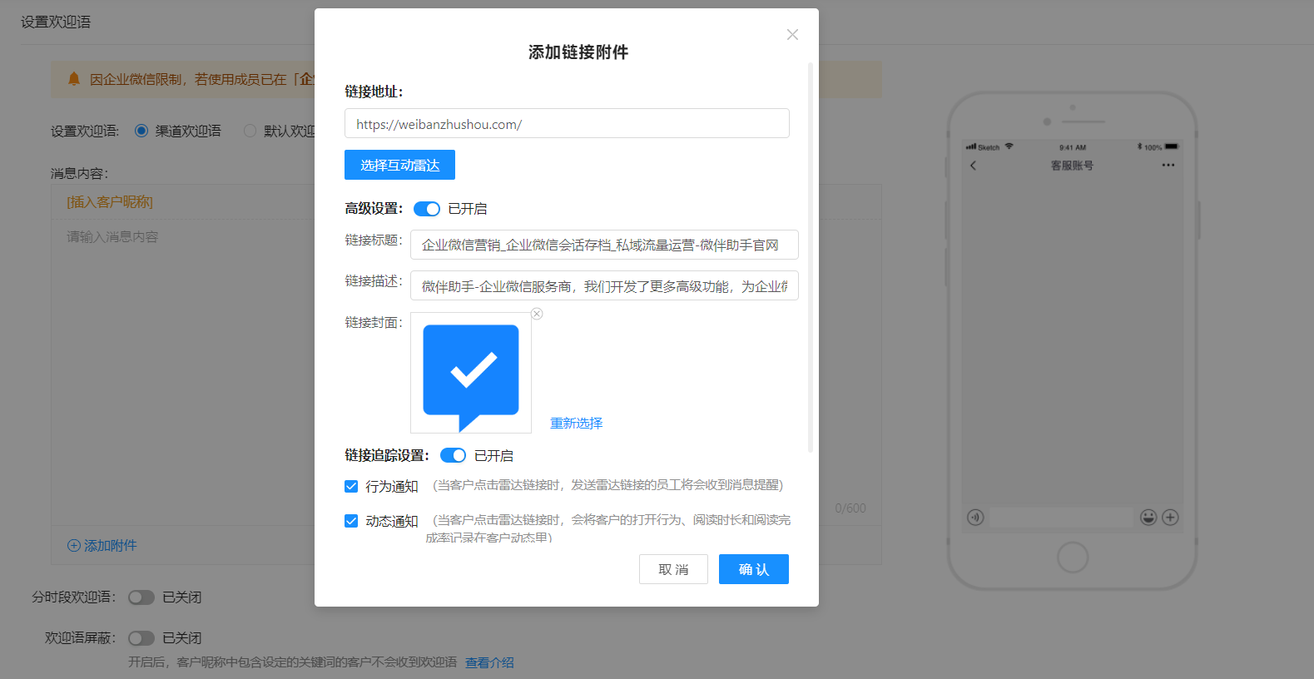Select the 渠道欢迎语 radio option
The width and height of the screenshot is (1314, 679).
click(x=141, y=131)
